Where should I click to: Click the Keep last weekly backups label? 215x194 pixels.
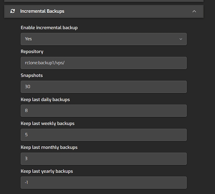coord(48,123)
